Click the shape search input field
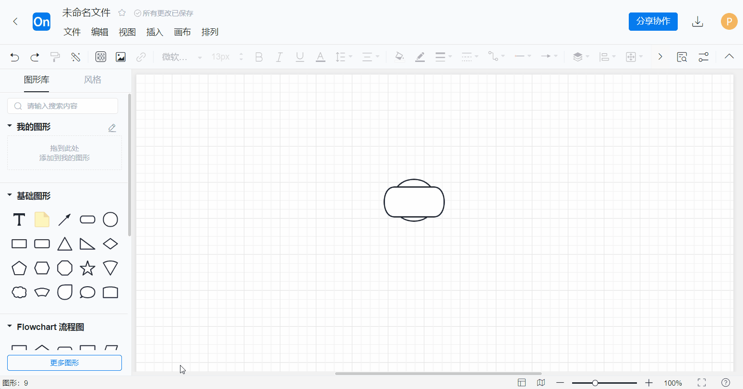743x389 pixels. click(x=62, y=106)
